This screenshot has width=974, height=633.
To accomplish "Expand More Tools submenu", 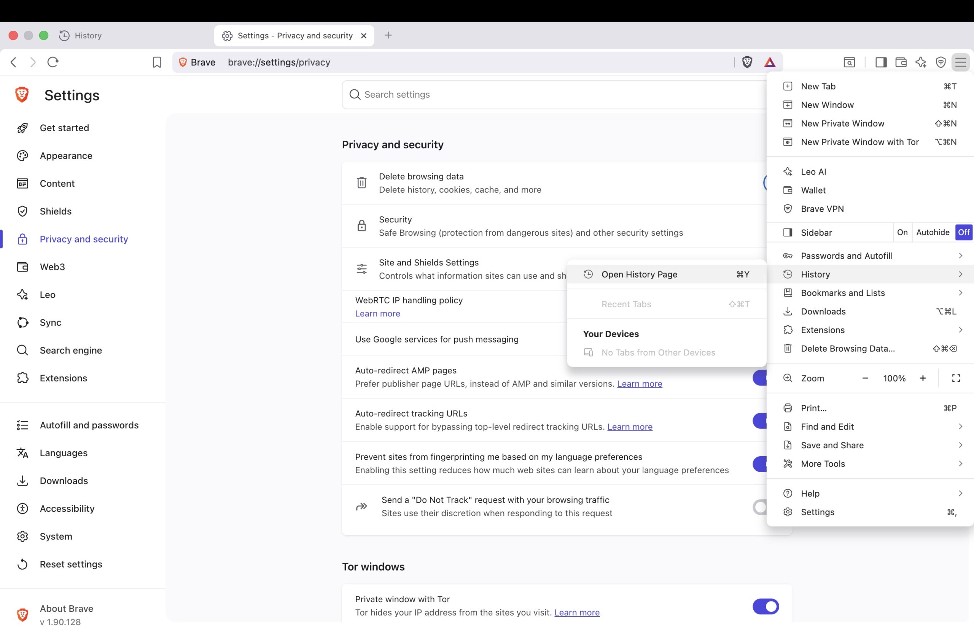I will [870, 464].
